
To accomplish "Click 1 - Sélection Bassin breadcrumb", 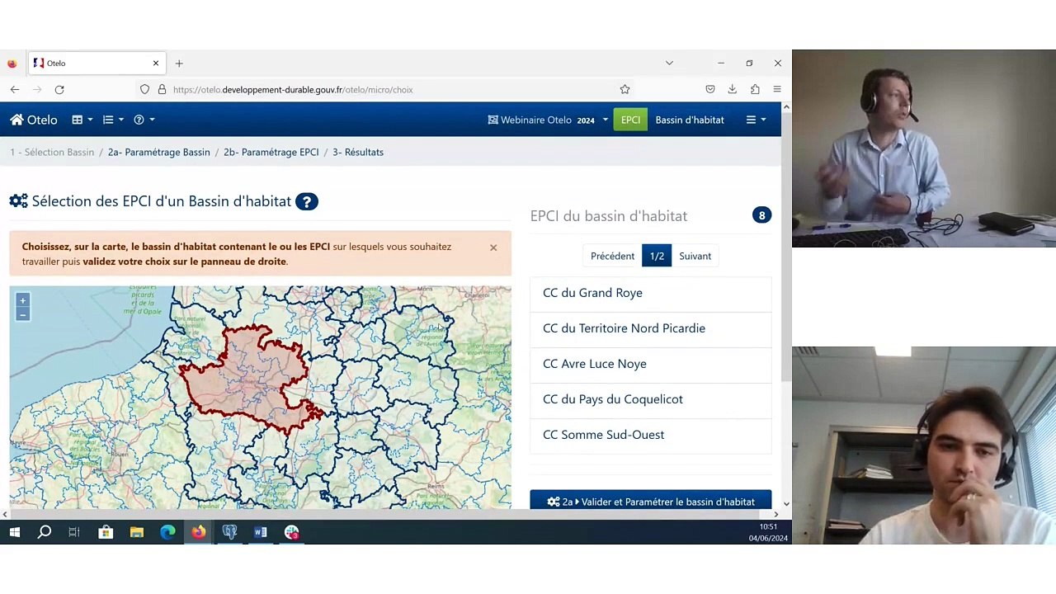I will point(52,152).
